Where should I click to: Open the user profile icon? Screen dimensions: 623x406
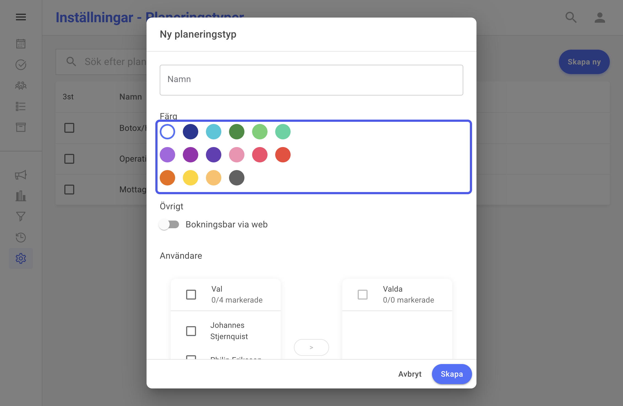point(600,18)
